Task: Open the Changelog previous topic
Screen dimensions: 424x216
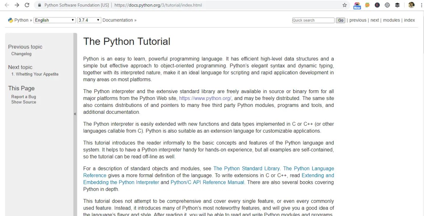Action: 21,54
